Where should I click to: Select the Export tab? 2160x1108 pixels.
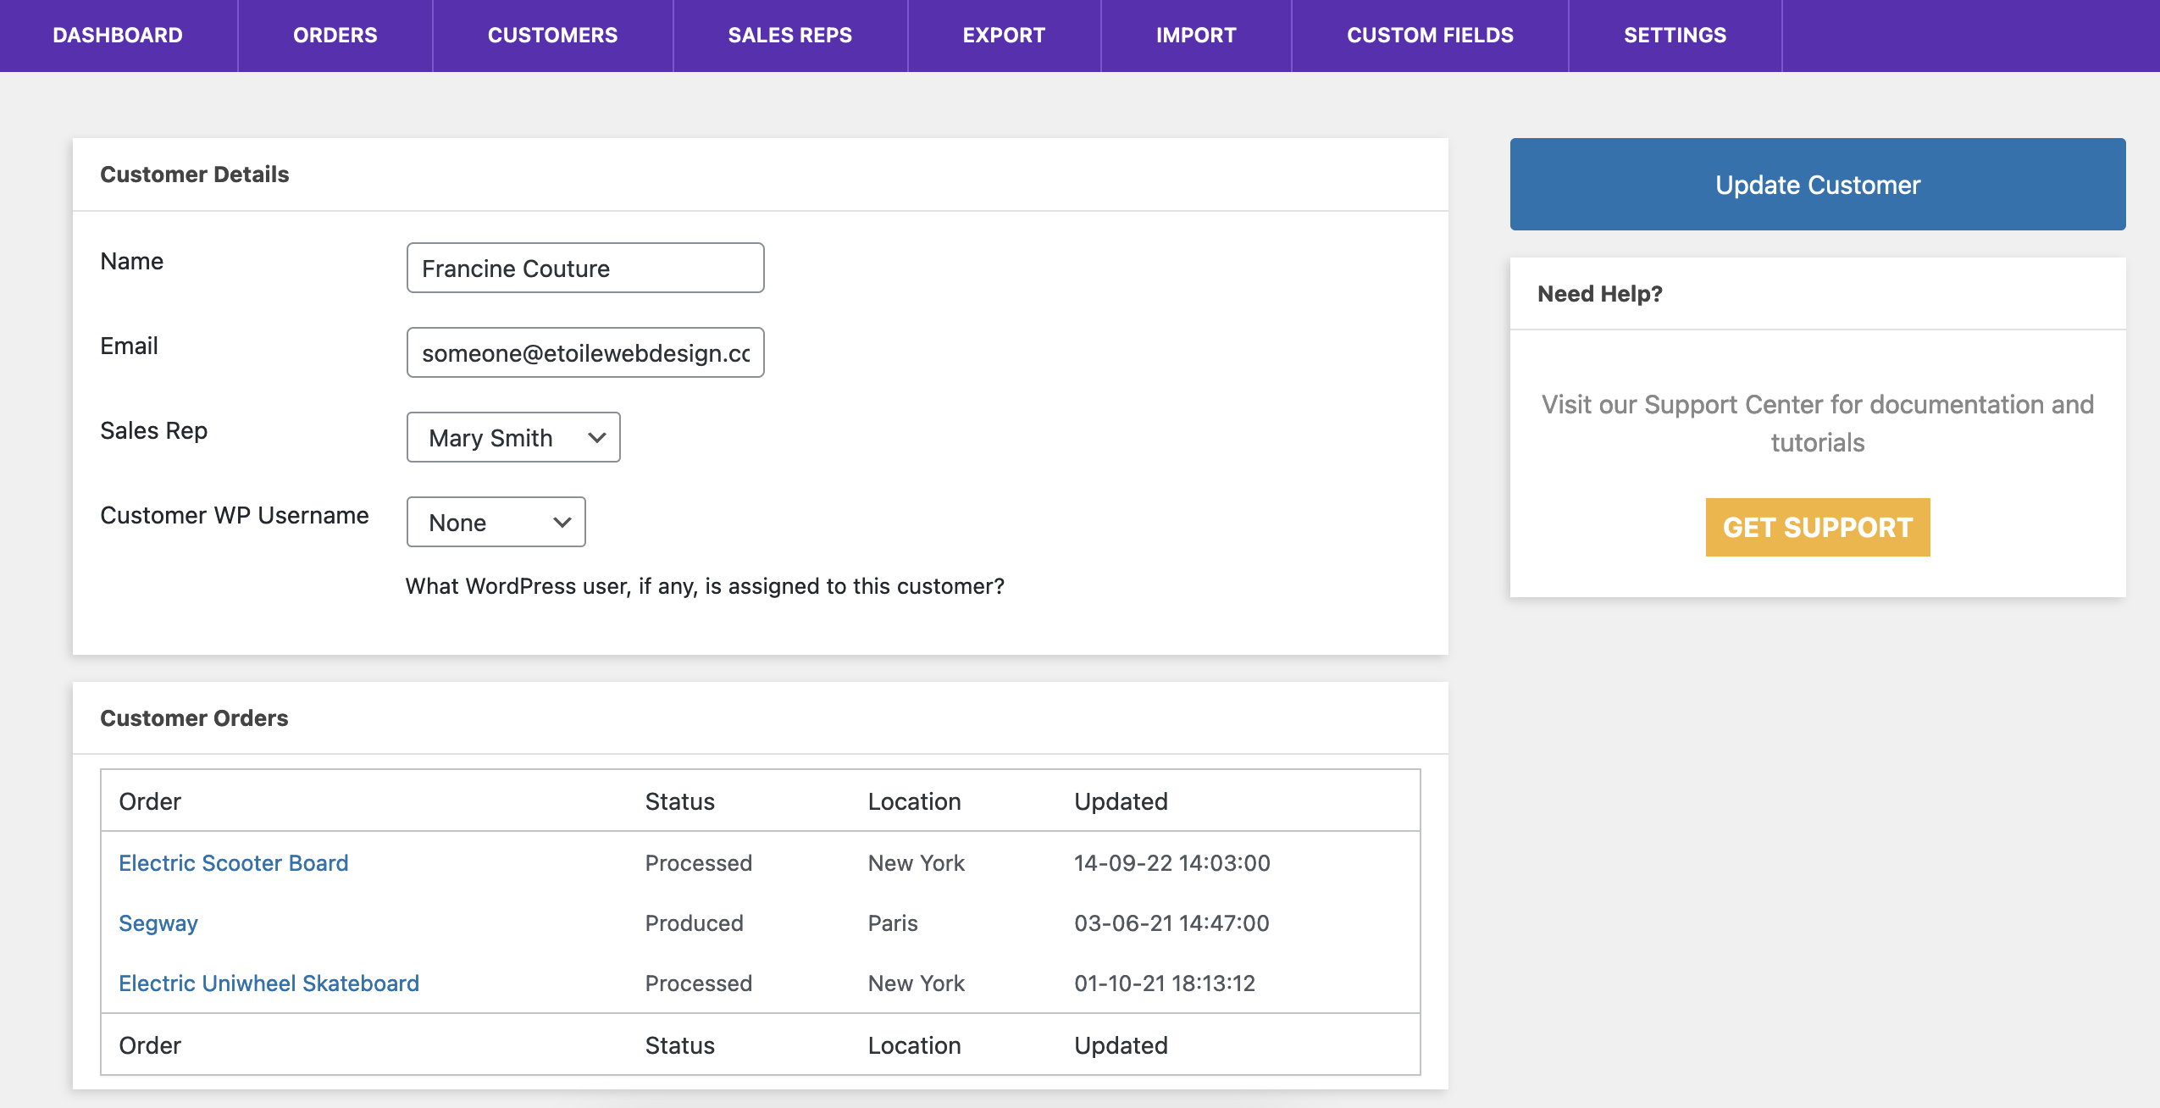[1004, 36]
